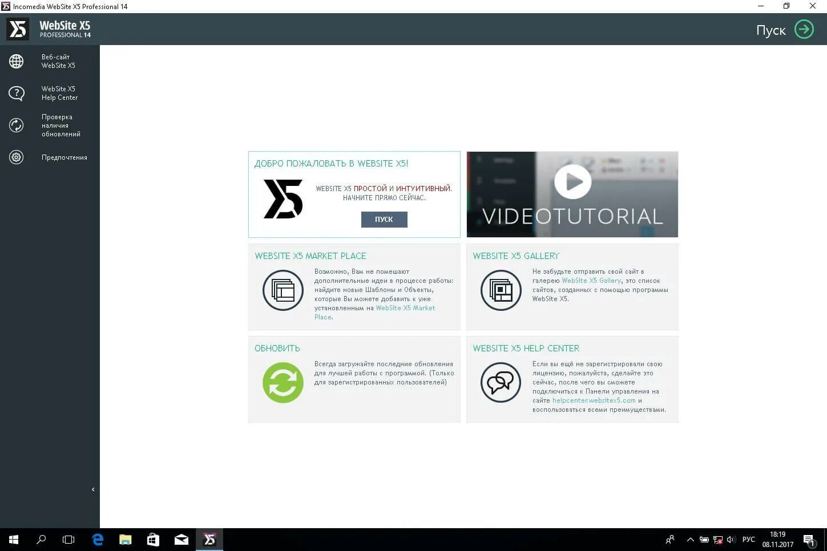Image resolution: width=827 pixels, height=551 pixels.
Task: Click the ДОБРО ПОЖАЛОВАТЬ В WEBSITE X5! heading
Action: (x=331, y=164)
